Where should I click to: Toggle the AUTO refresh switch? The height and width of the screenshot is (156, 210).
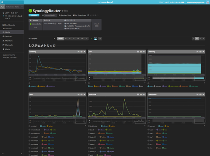[95, 39]
